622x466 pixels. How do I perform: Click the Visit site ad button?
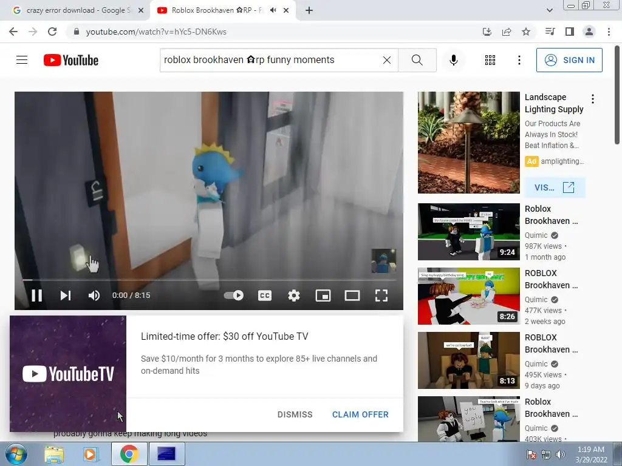click(x=555, y=187)
